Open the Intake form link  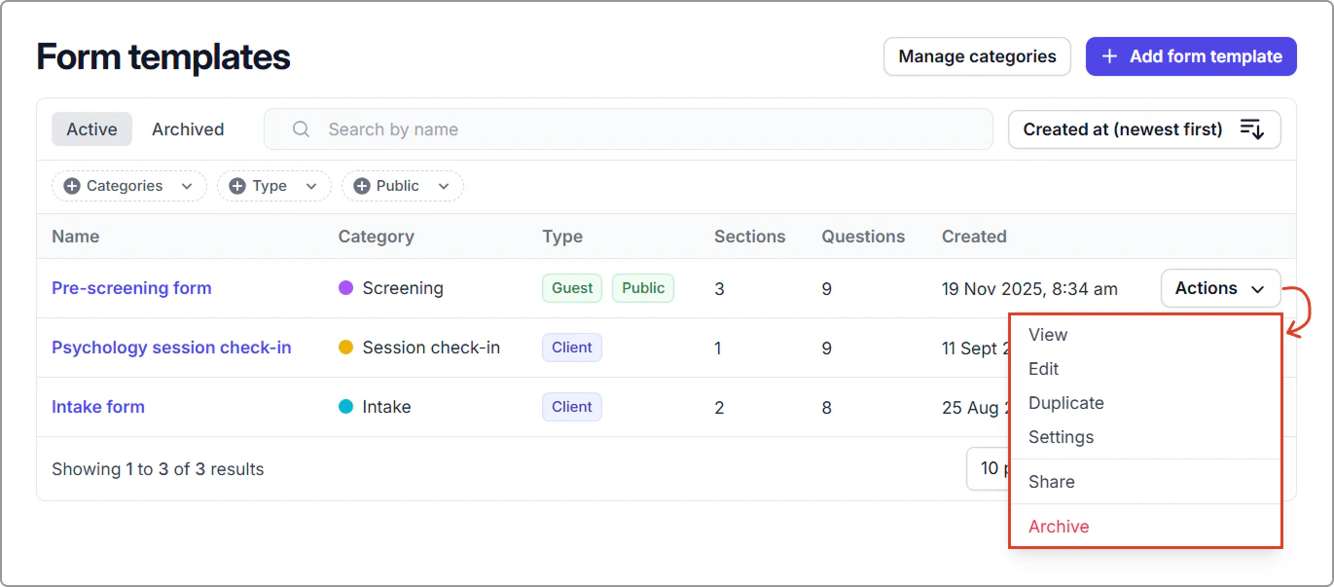98,407
